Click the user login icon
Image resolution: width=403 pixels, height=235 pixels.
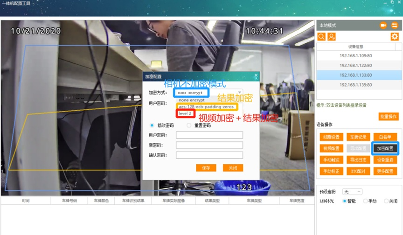click(332, 37)
